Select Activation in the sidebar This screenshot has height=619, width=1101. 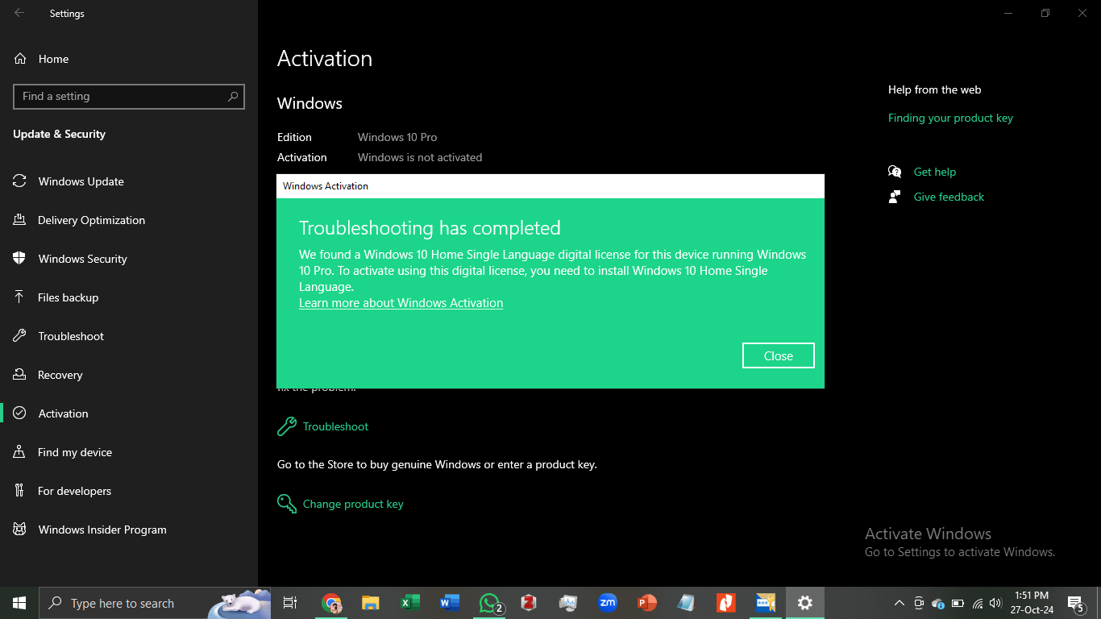click(129, 413)
